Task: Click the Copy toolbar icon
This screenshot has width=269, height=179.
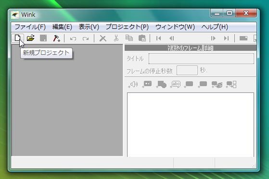Action: point(129,38)
